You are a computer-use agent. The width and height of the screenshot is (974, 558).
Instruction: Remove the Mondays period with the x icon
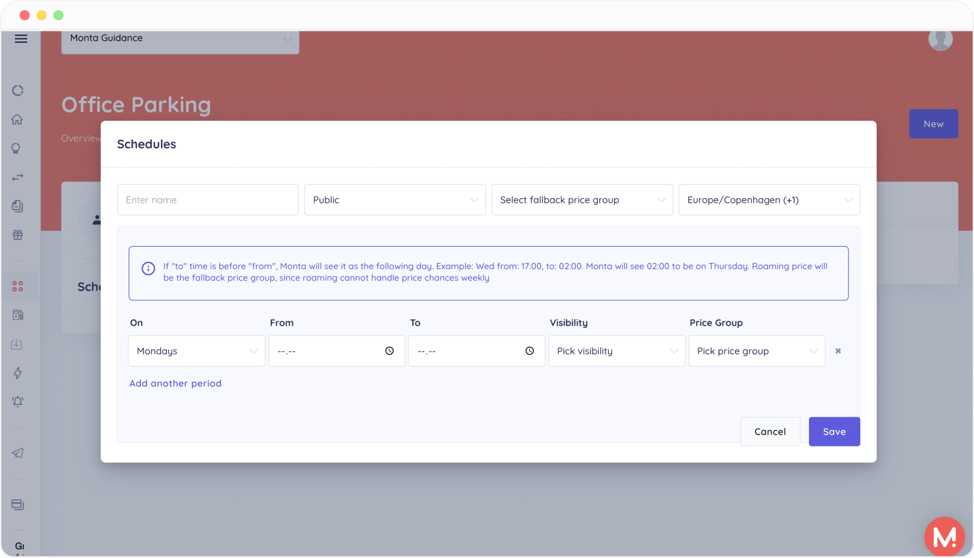pyautogui.click(x=838, y=351)
